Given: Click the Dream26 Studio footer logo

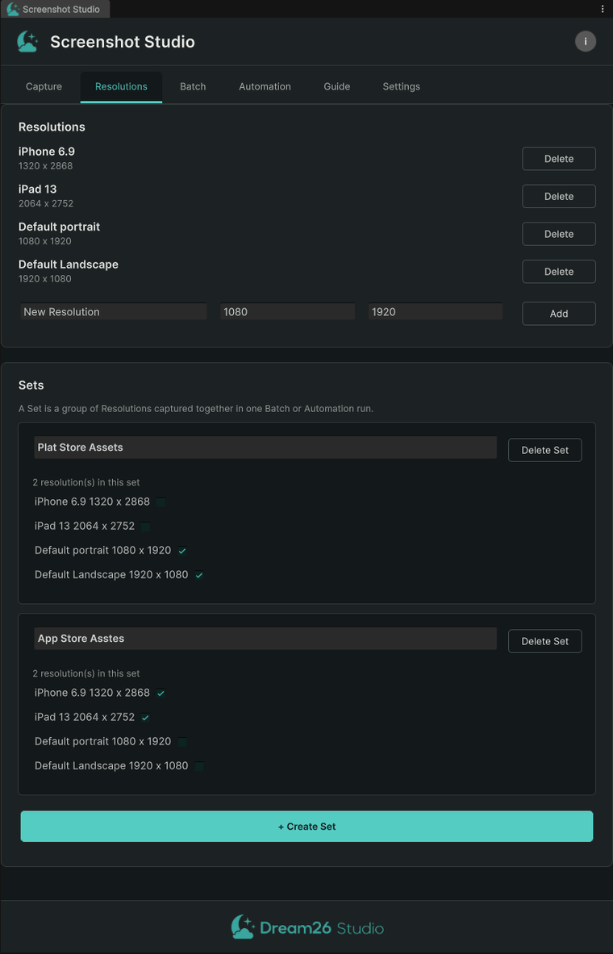Looking at the screenshot, I should pyautogui.click(x=306, y=928).
